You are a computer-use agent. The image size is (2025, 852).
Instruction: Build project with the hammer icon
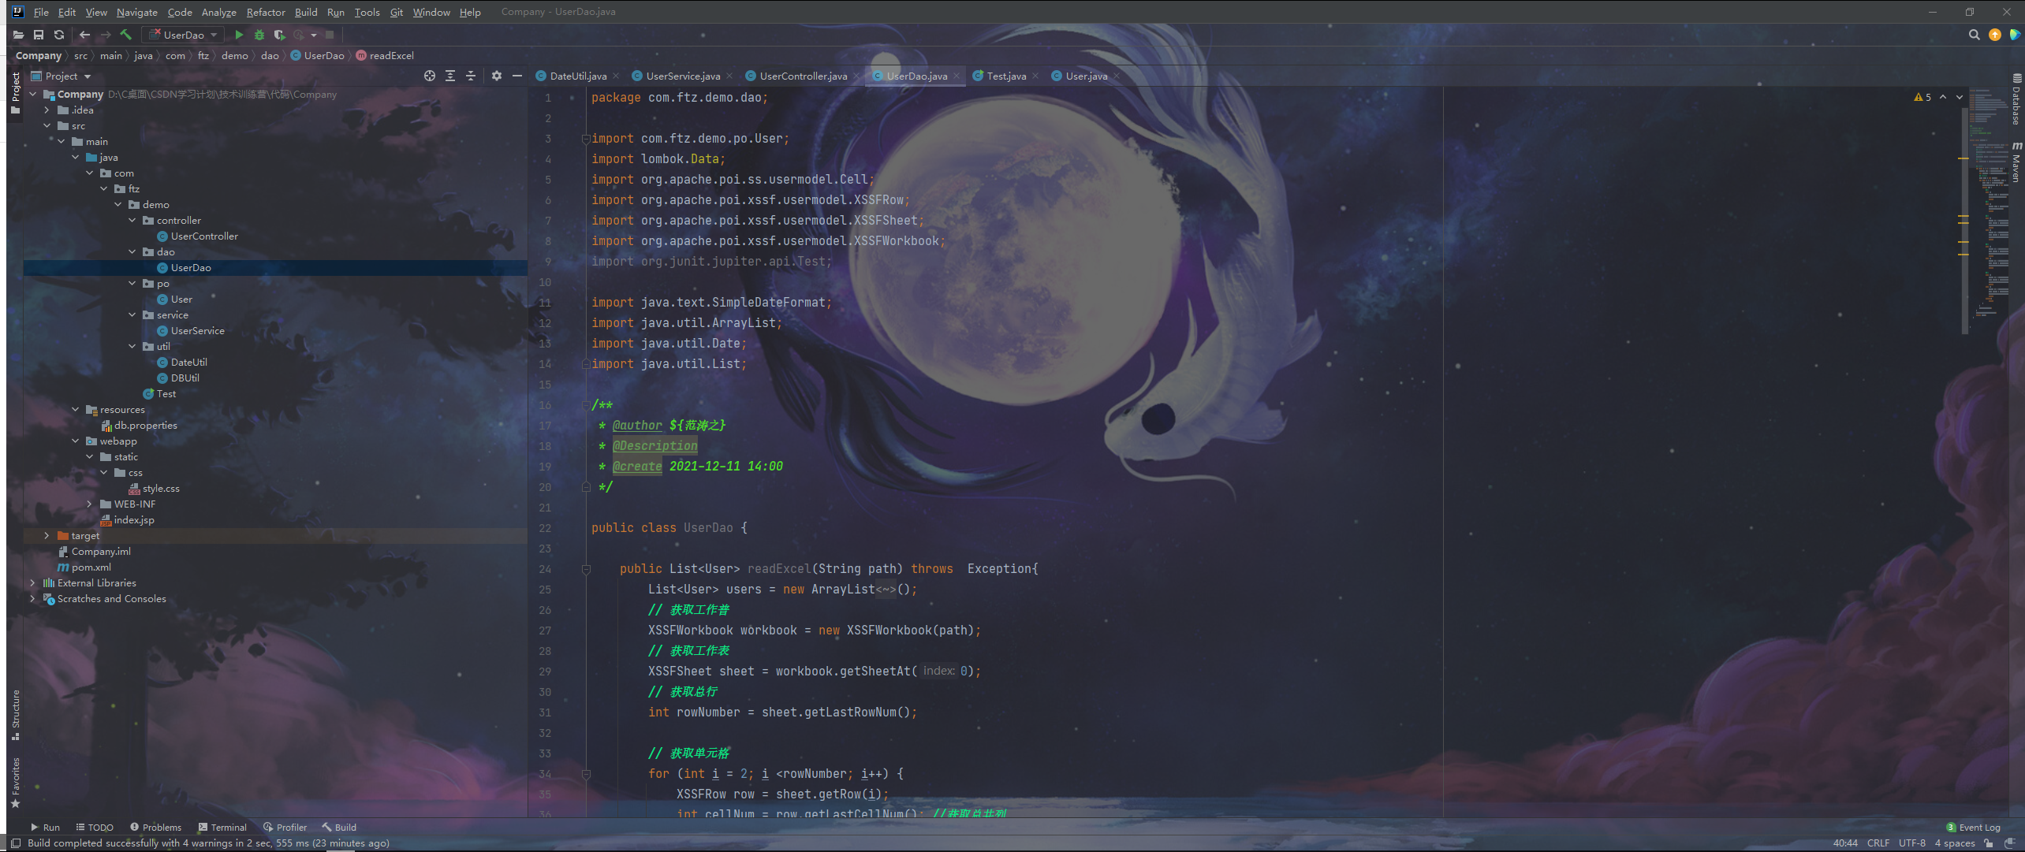(125, 35)
